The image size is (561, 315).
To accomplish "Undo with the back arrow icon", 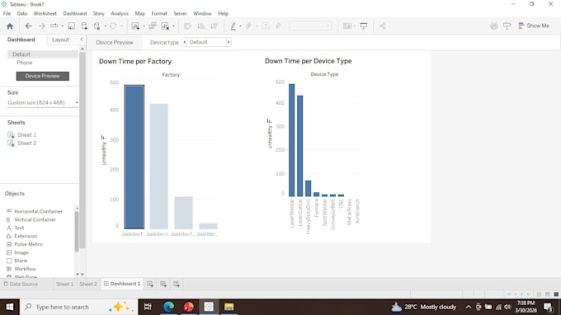I will click(29, 26).
